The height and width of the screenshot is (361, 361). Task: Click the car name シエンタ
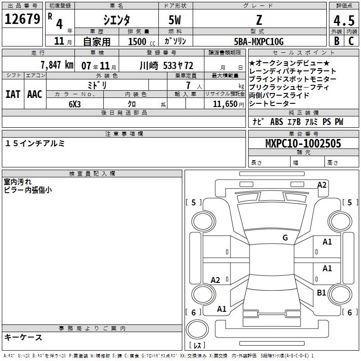[x=116, y=20]
